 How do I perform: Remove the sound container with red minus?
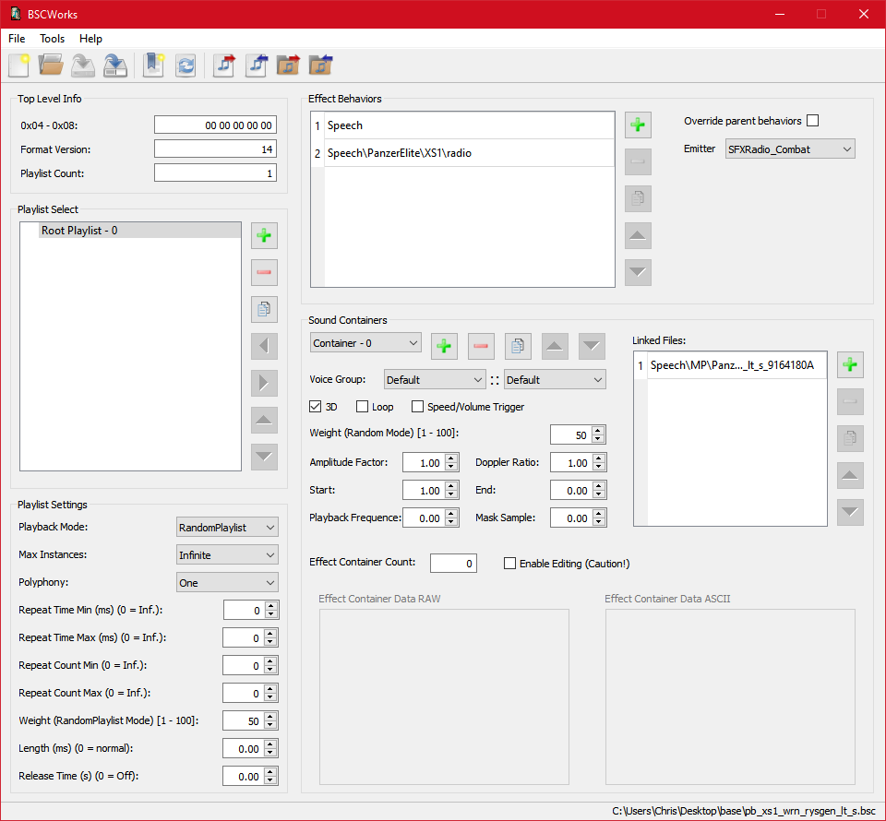pyautogui.click(x=481, y=346)
